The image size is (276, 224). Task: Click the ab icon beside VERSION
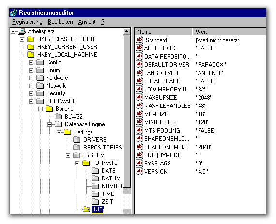tap(139, 171)
